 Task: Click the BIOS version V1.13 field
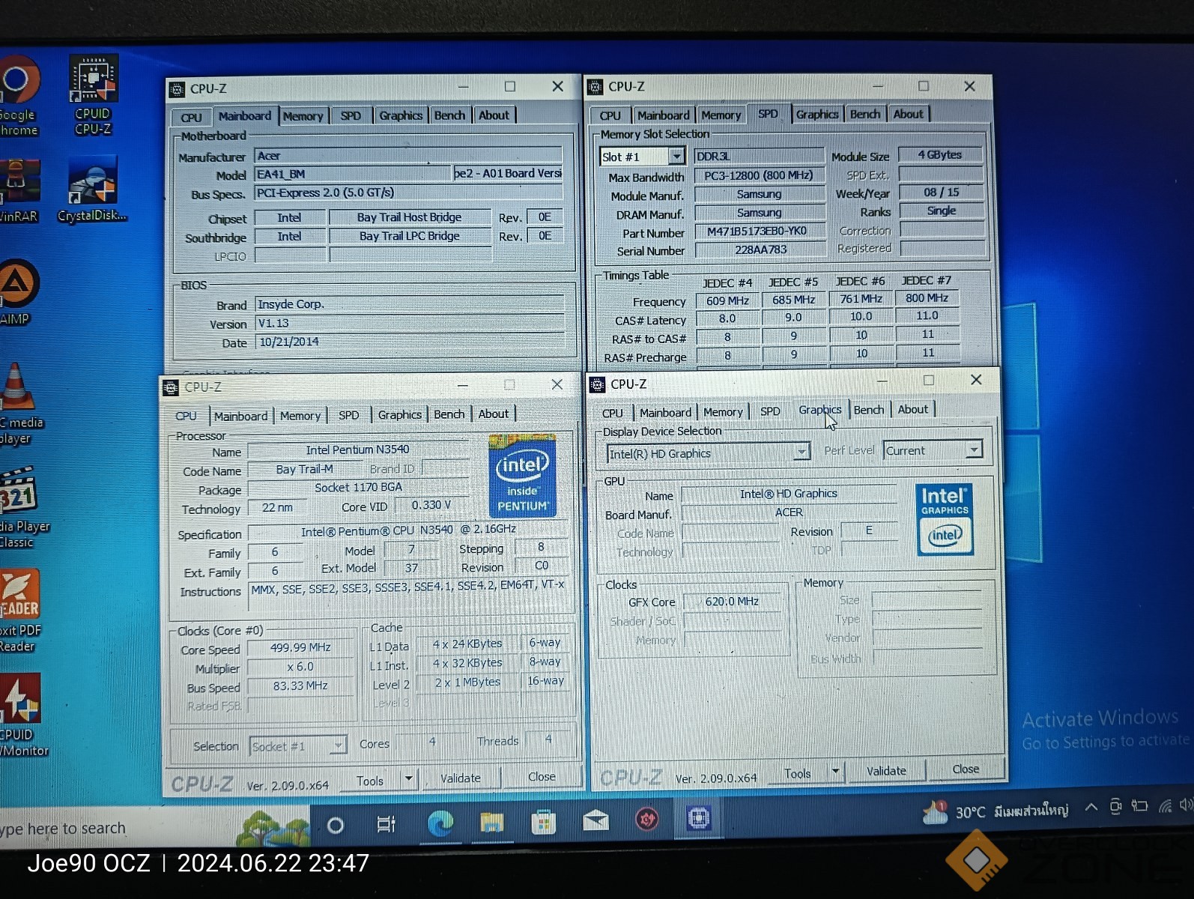pos(409,323)
